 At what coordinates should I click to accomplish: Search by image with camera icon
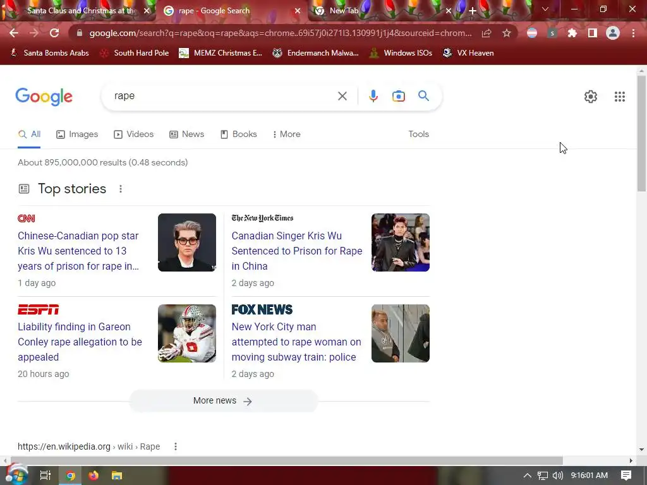point(398,96)
